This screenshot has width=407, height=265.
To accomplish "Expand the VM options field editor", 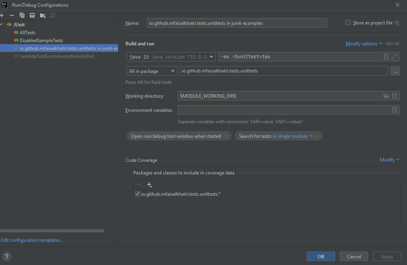I will (394, 57).
